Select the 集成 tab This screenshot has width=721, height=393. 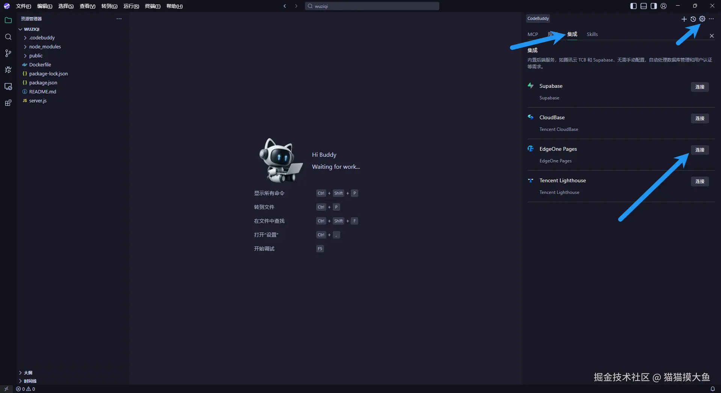click(572, 34)
